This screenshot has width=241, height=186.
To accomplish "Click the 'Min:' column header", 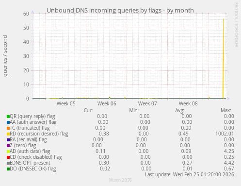I will pyautogui.click(x=134, y=111).
